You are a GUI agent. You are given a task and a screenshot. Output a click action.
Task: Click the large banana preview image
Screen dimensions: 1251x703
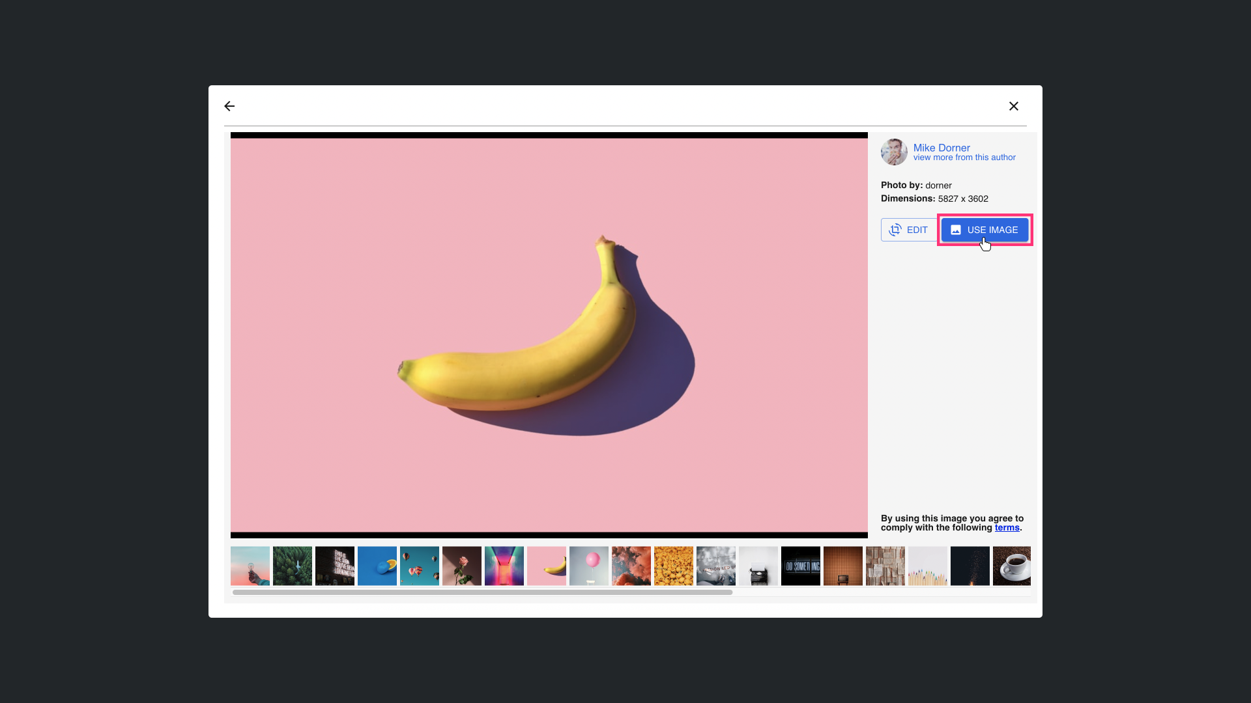pos(549,335)
